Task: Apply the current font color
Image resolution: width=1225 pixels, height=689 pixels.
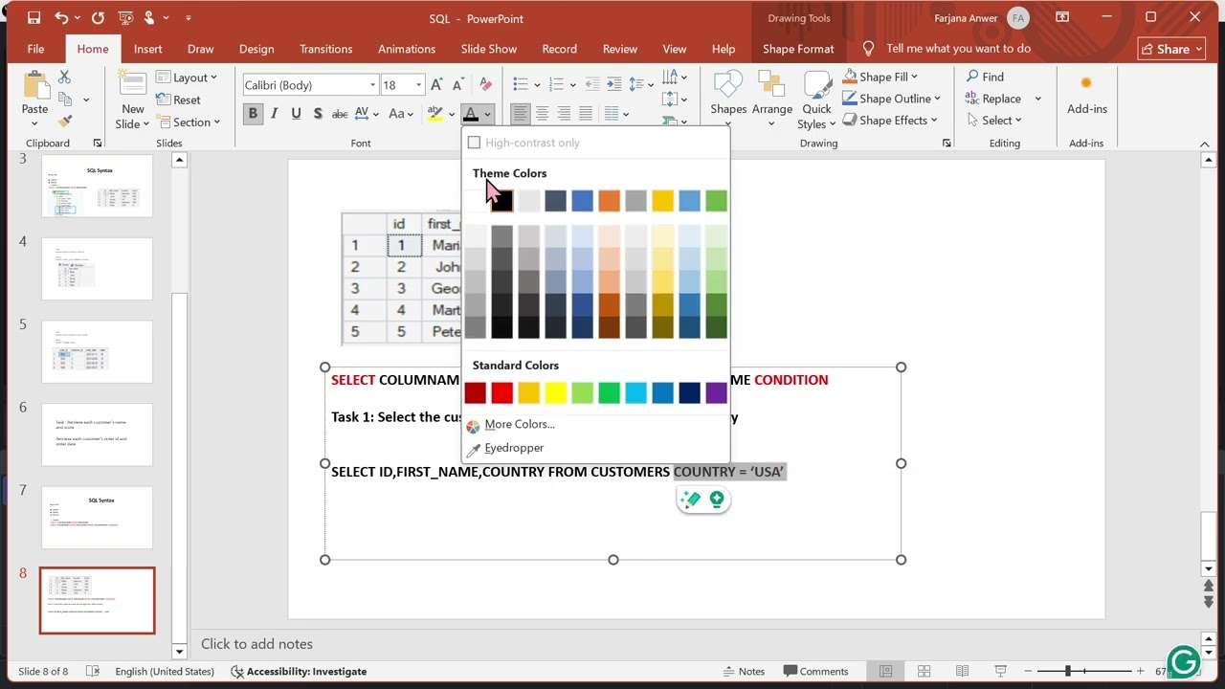Action: point(470,114)
